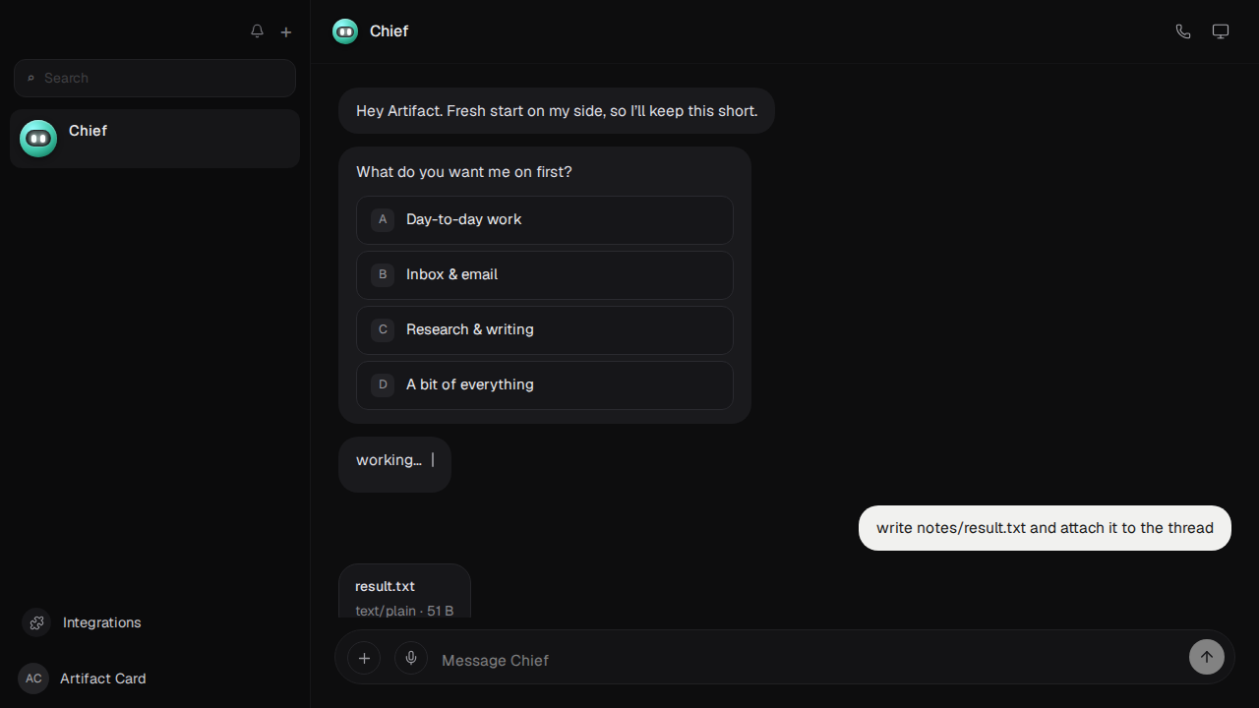Image resolution: width=1259 pixels, height=708 pixels.
Task: Open the screen share monitor icon
Action: pyautogui.click(x=1221, y=31)
